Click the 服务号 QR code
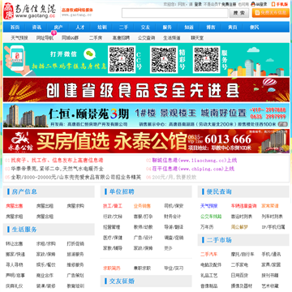The height and width of the screenshot is (292, 292). tap(207, 59)
